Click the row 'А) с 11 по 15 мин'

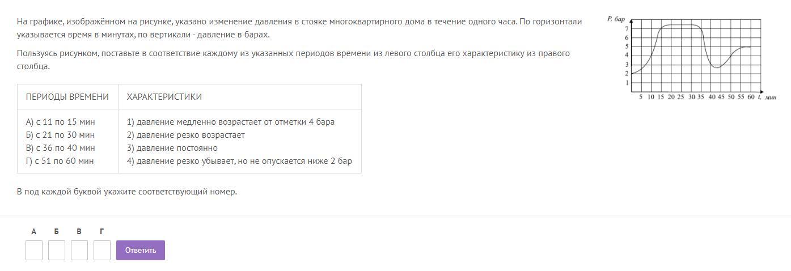61,122
